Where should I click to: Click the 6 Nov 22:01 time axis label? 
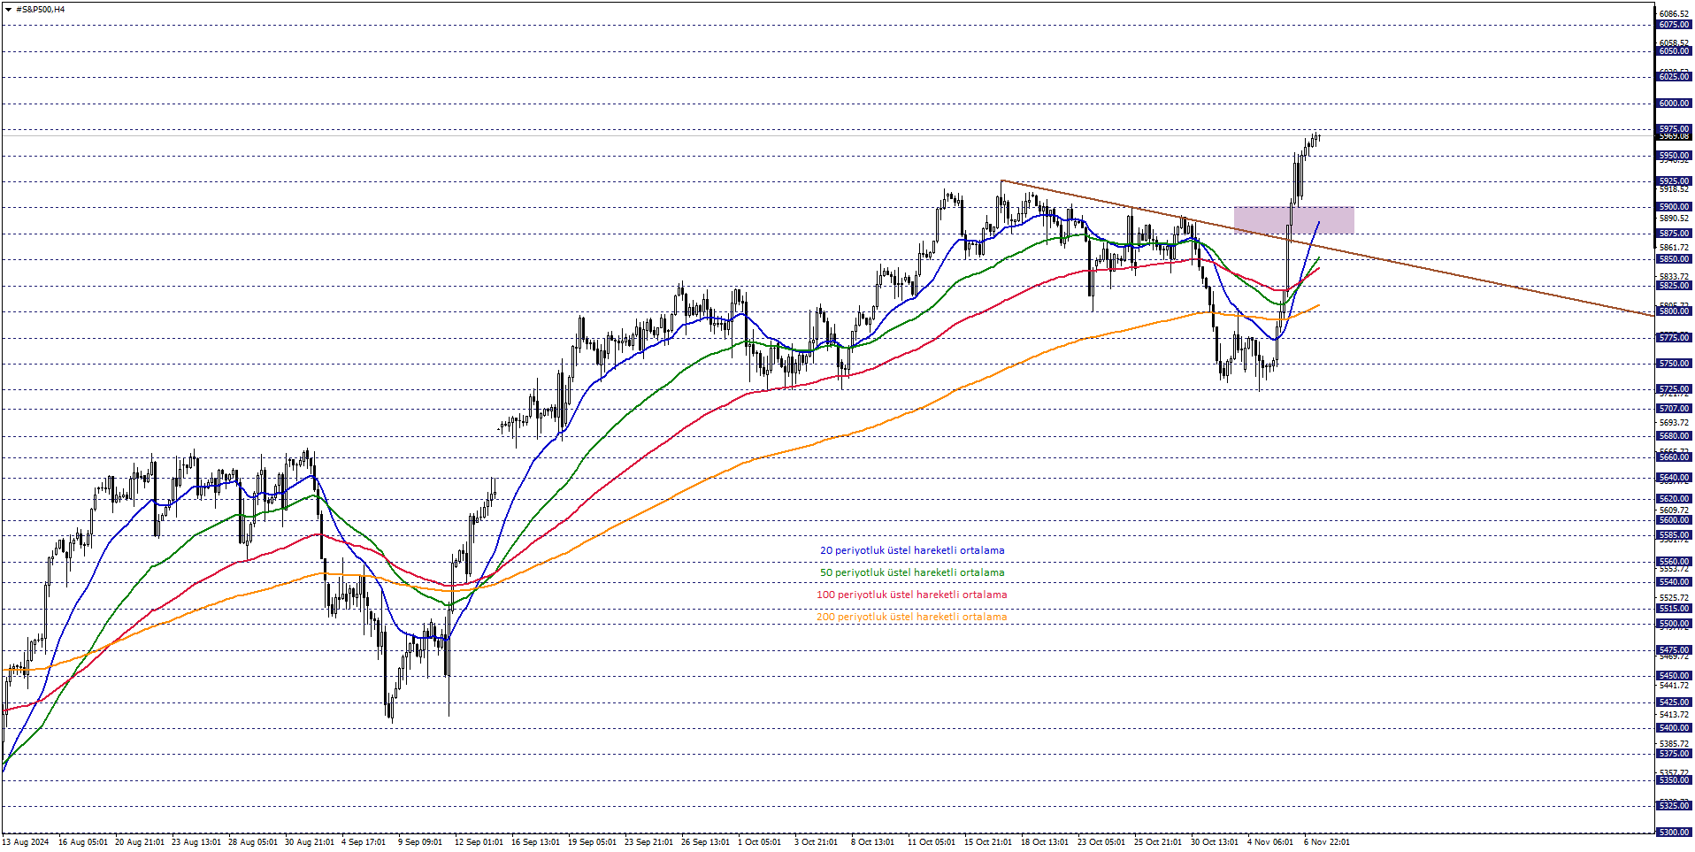pos(1327,842)
